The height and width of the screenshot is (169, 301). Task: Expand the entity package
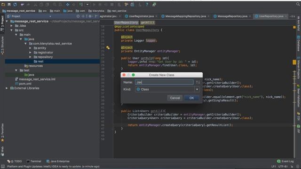click(x=30, y=48)
